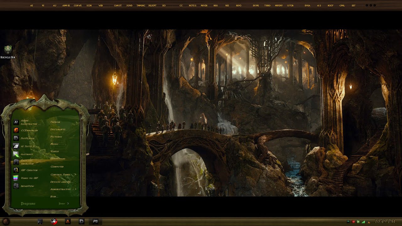402x226 pixels.
Task: Click the red A icon on the taskbar
Action: coord(68,222)
